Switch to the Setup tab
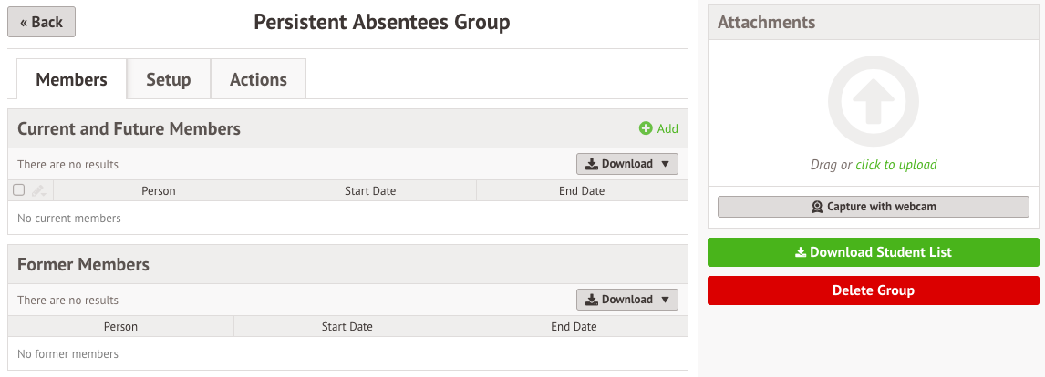The image size is (1045, 377). [169, 79]
